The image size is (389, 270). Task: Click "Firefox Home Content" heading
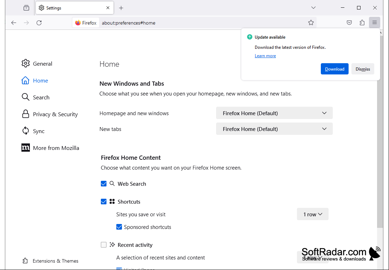click(x=131, y=158)
